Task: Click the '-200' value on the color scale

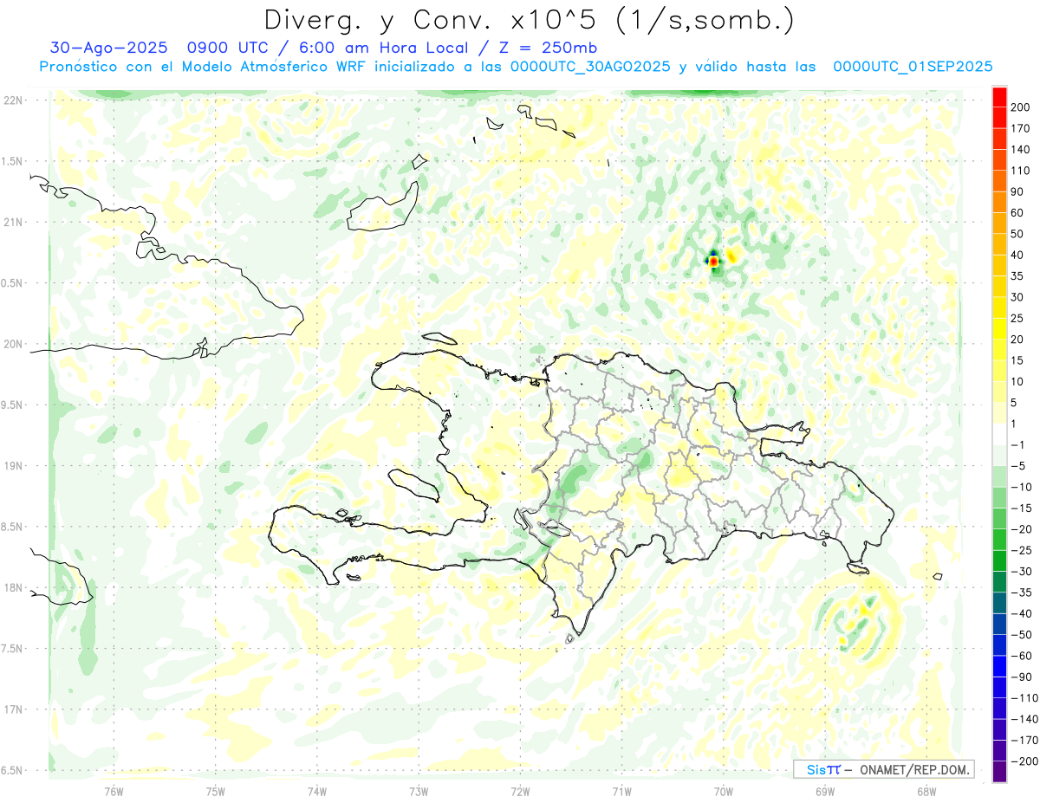Action: point(1024,761)
